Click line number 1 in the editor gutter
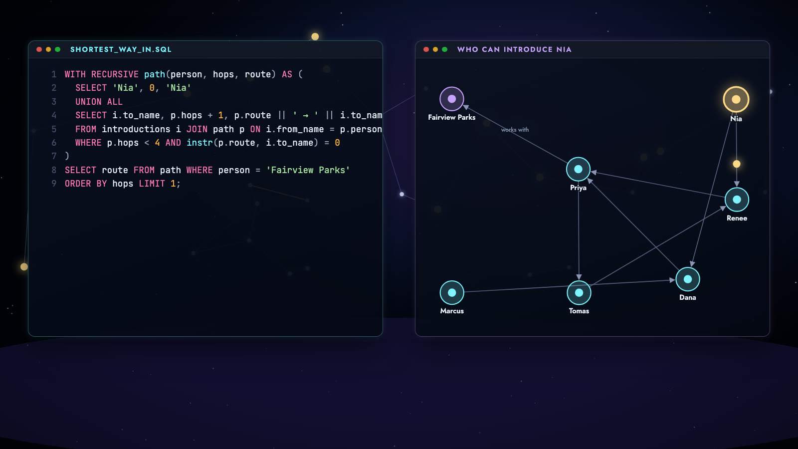798x449 pixels. coord(54,74)
